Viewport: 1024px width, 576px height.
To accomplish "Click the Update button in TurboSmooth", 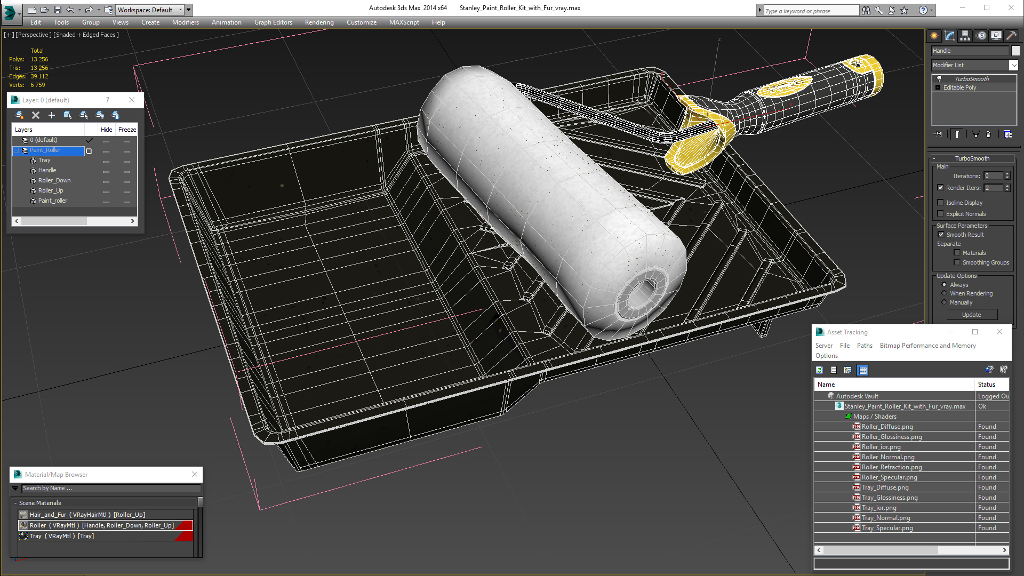I will [x=971, y=315].
